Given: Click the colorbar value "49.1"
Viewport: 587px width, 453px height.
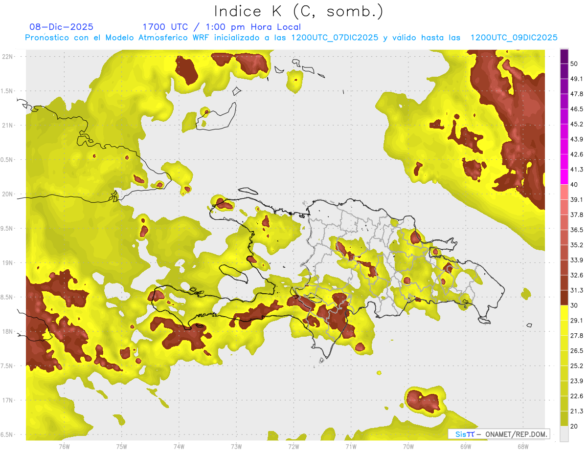Looking at the screenshot, I should 577,79.
